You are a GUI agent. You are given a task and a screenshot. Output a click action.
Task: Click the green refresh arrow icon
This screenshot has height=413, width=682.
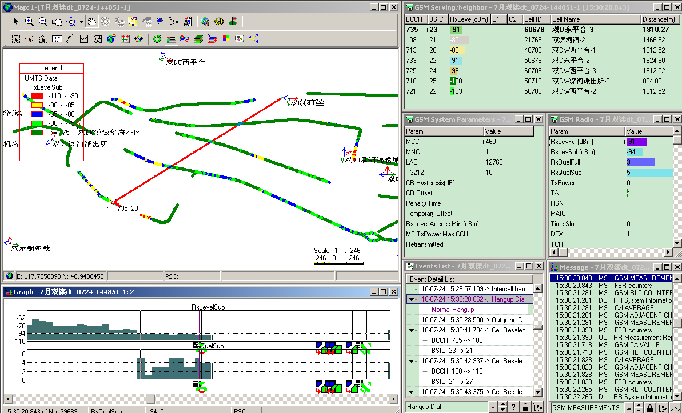pos(157,39)
